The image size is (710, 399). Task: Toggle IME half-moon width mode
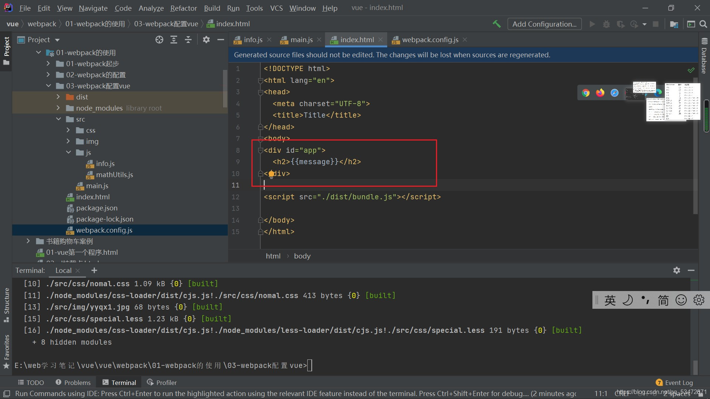[x=628, y=300]
